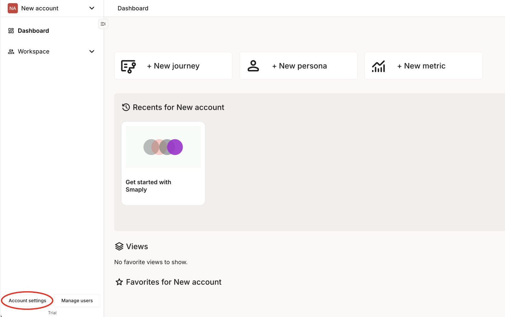Viewport: 505px width, 317px height.
Task: Open the Workspace sidebar item
Action: pos(34,51)
